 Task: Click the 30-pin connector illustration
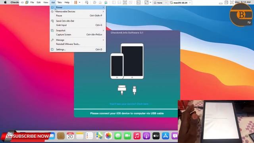click(x=122, y=90)
